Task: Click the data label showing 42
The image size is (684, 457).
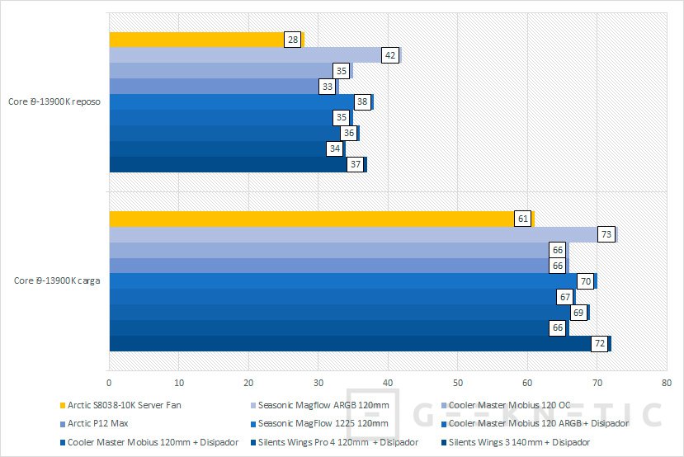Action: (x=390, y=56)
